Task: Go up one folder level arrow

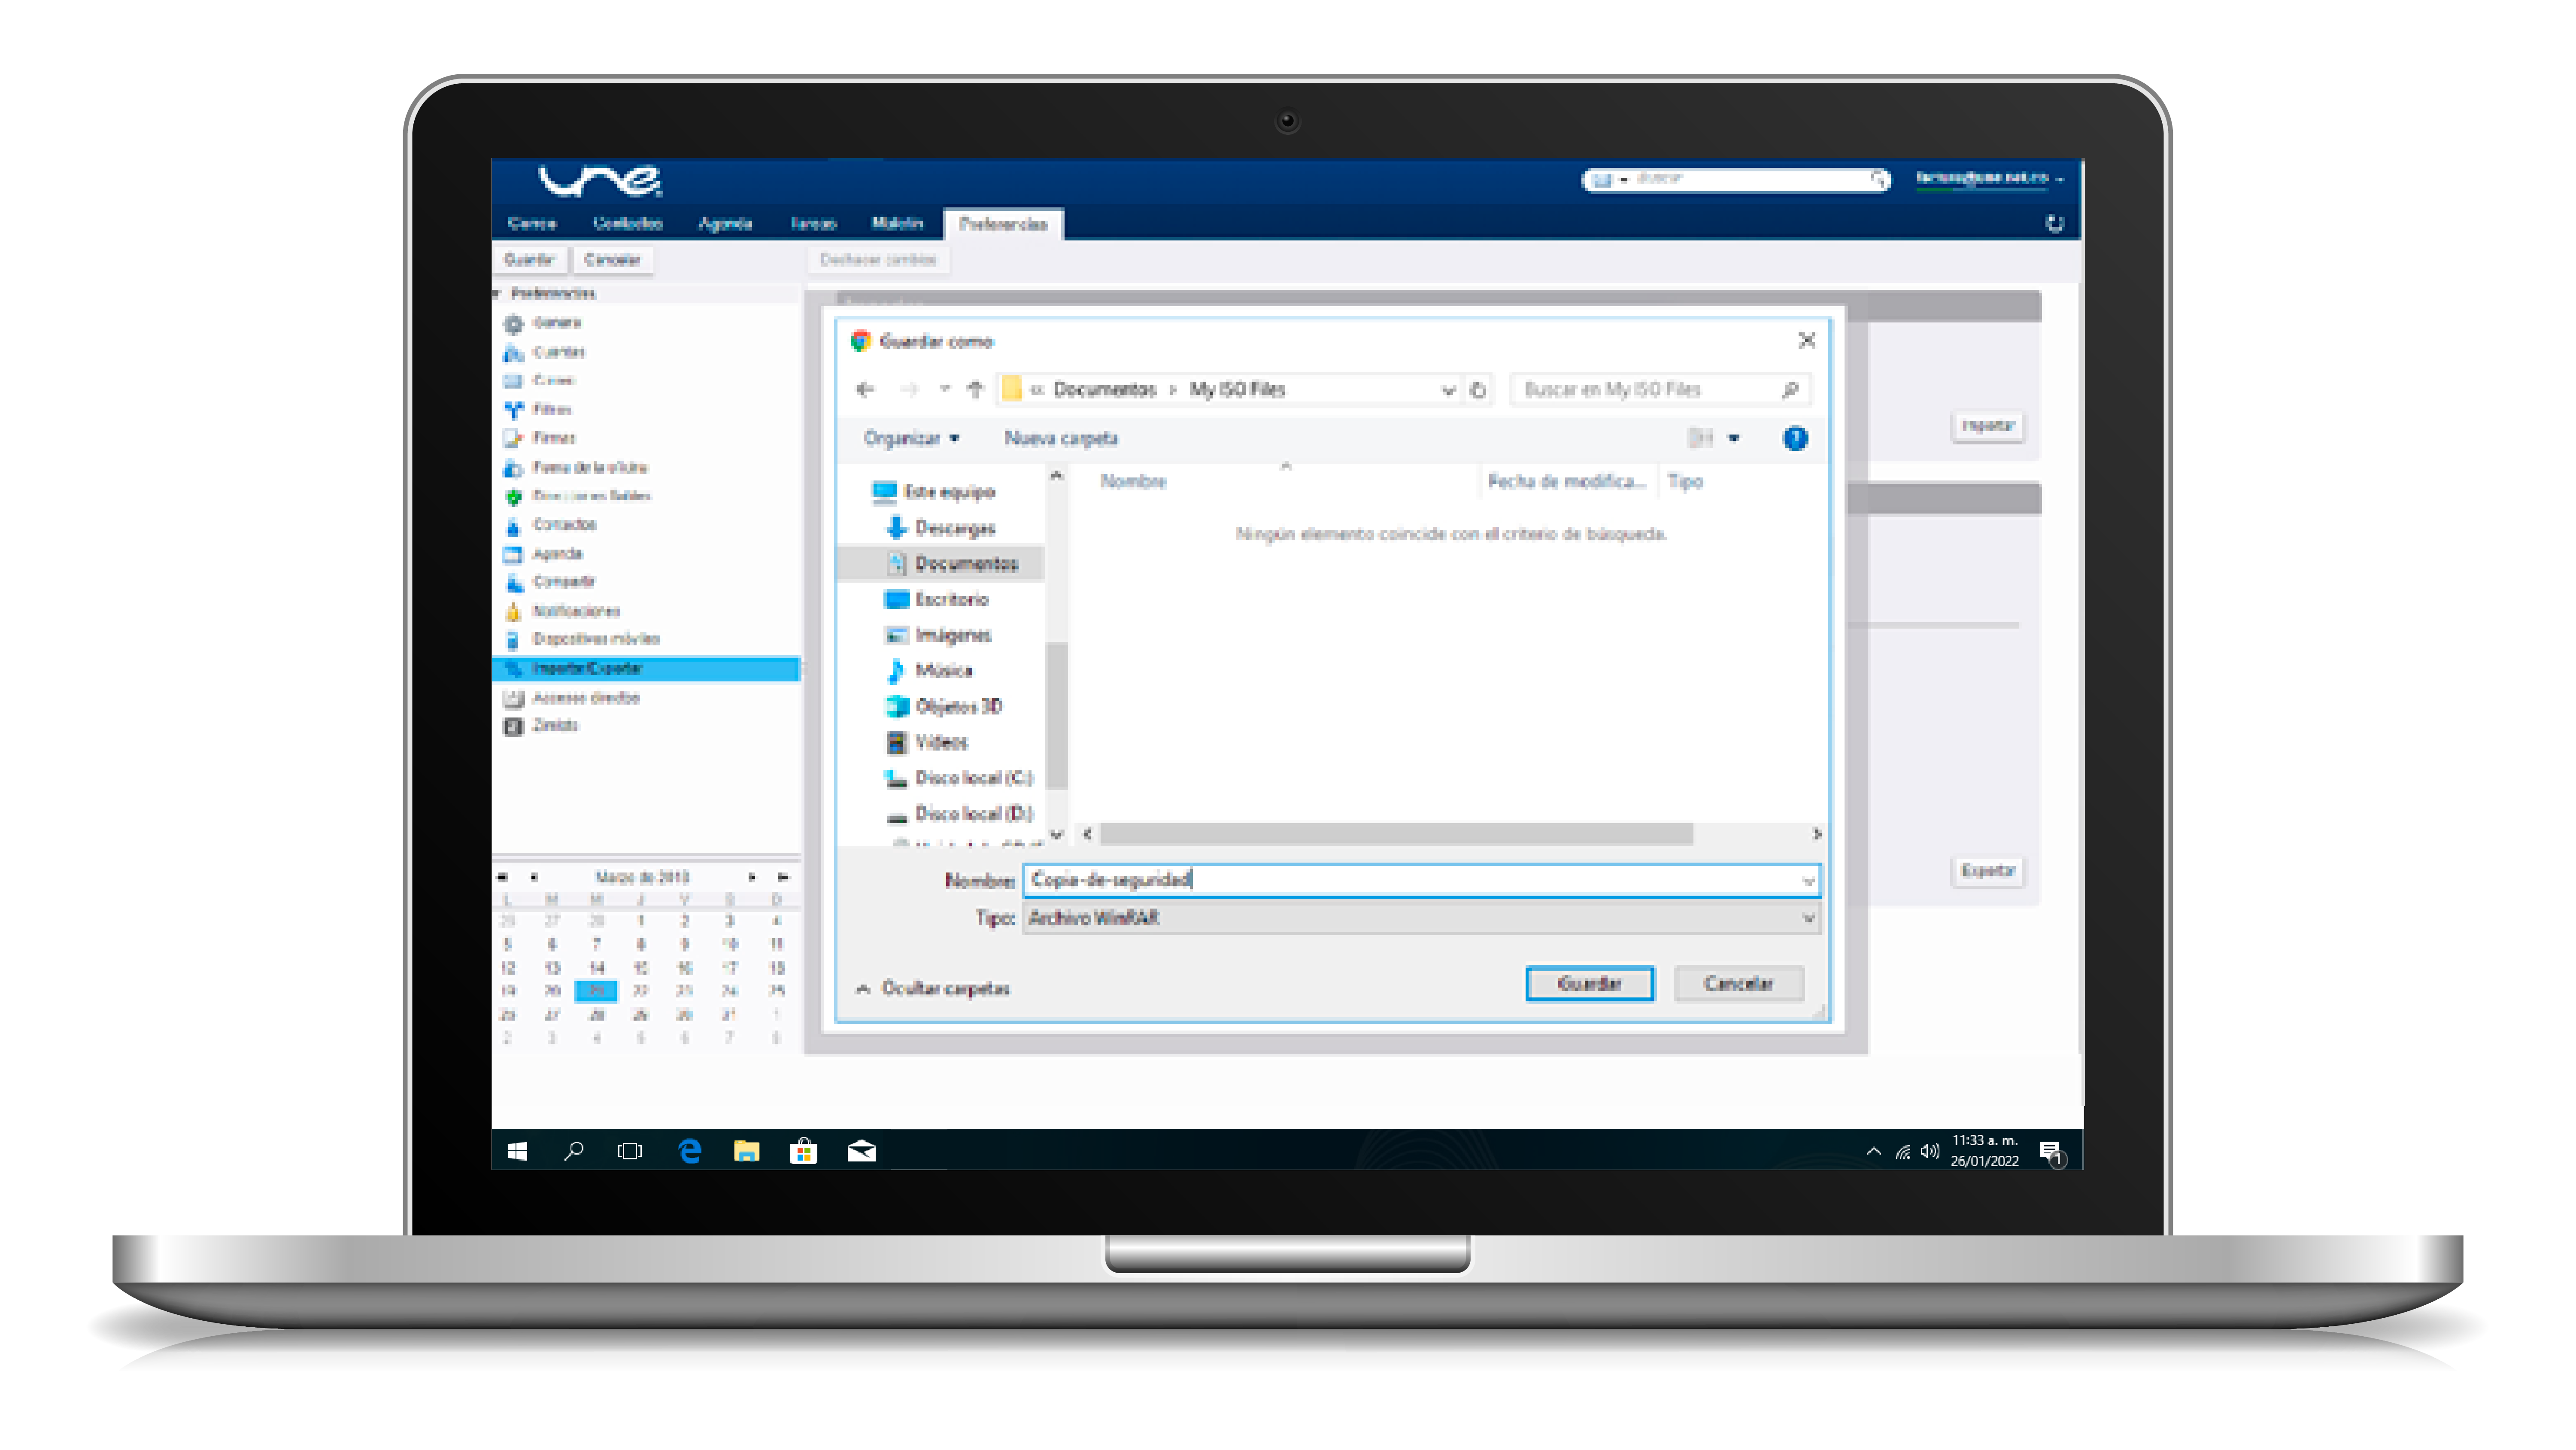Action: 976,389
